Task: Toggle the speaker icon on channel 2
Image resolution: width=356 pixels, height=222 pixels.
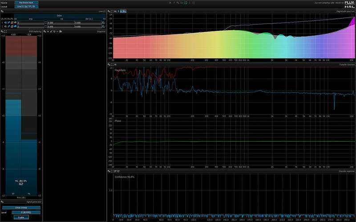Action: pos(7,26)
